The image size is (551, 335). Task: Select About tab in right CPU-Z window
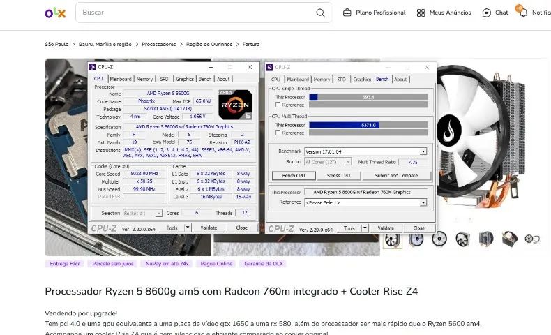pyautogui.click(x=400, y=80)
